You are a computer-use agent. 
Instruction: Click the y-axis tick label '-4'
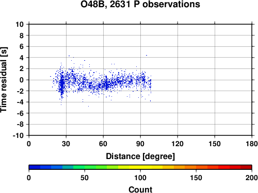[x=20, y=102]
